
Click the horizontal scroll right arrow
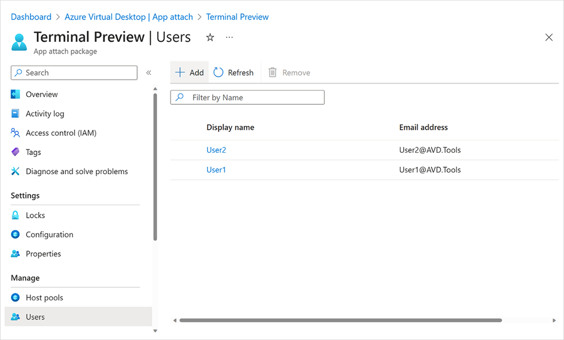pyautogui.click(x=554, y=320)
